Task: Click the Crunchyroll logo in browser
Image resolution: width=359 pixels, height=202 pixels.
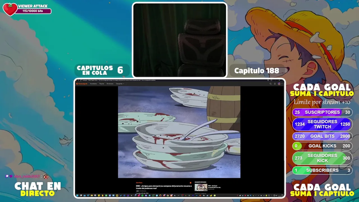Action: point(82,84)
